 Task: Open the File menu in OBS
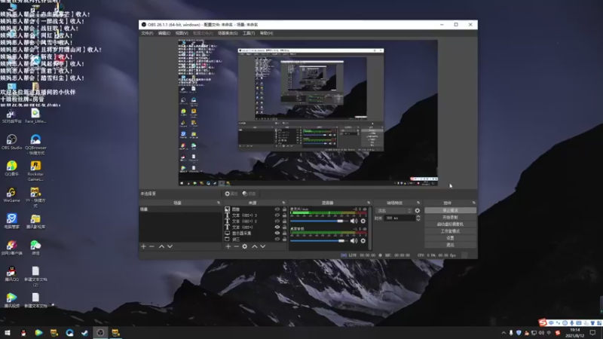tap(147, 33)
